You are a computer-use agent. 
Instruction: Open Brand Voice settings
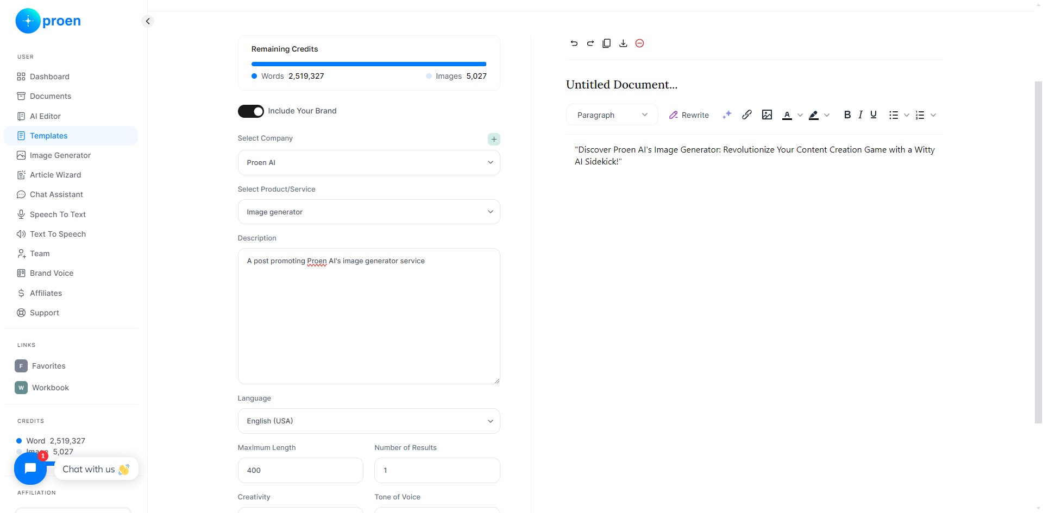71,273
